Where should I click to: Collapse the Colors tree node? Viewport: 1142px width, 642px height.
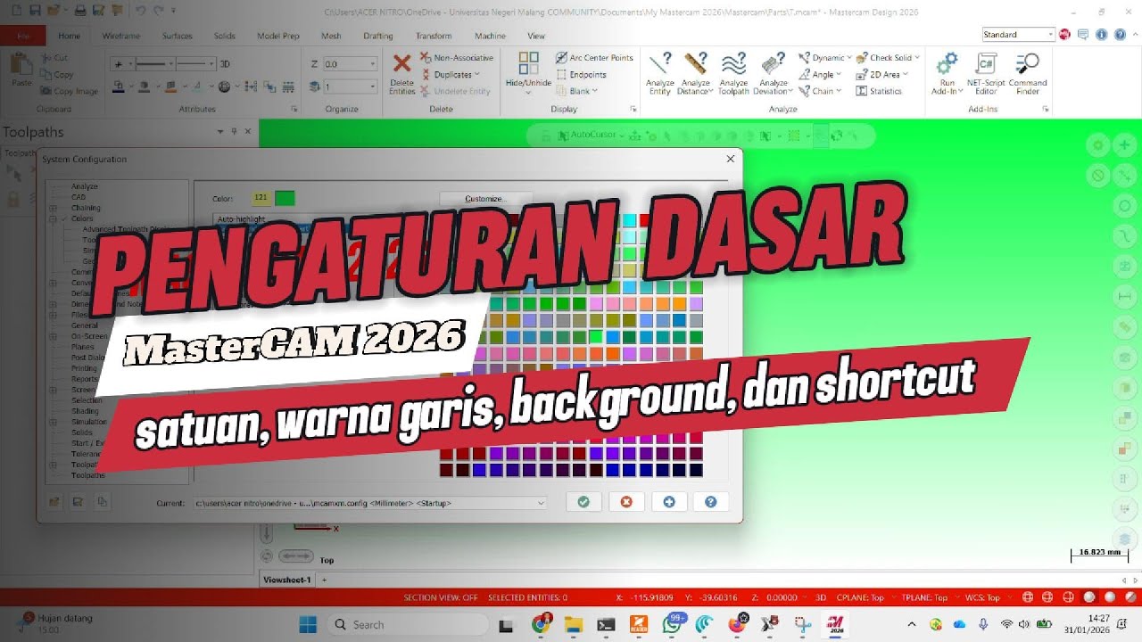click(x=53, y=218)
